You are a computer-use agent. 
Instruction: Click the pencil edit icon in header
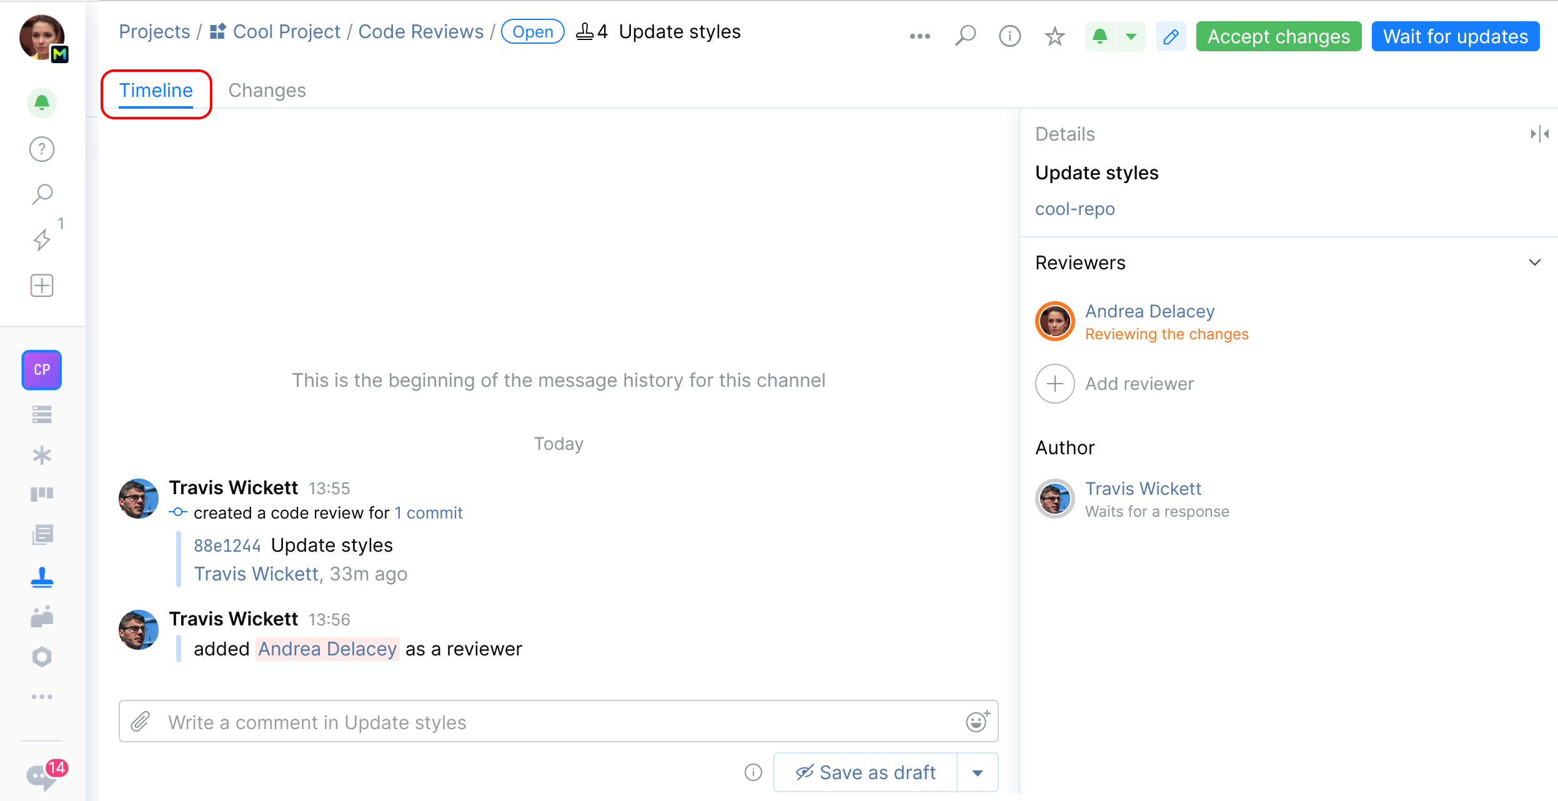[1171, 36]
